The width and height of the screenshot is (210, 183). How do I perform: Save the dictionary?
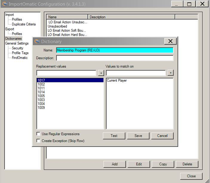click(138, 136)
